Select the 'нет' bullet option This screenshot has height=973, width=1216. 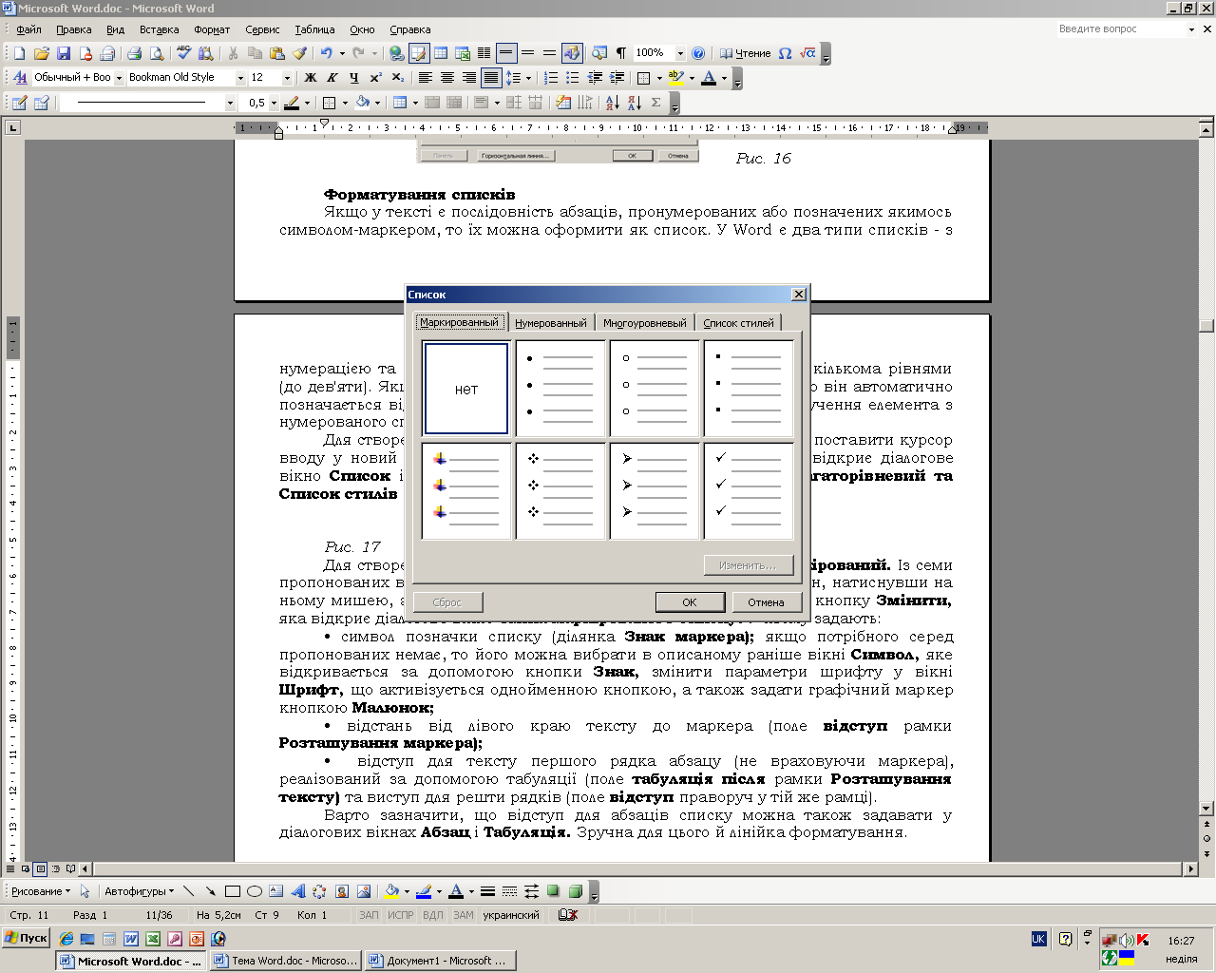(465, 389)
